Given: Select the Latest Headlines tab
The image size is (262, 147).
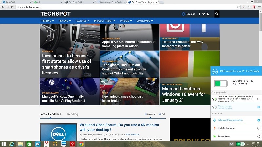Looking at the screenshot, I should click(50, 114).
